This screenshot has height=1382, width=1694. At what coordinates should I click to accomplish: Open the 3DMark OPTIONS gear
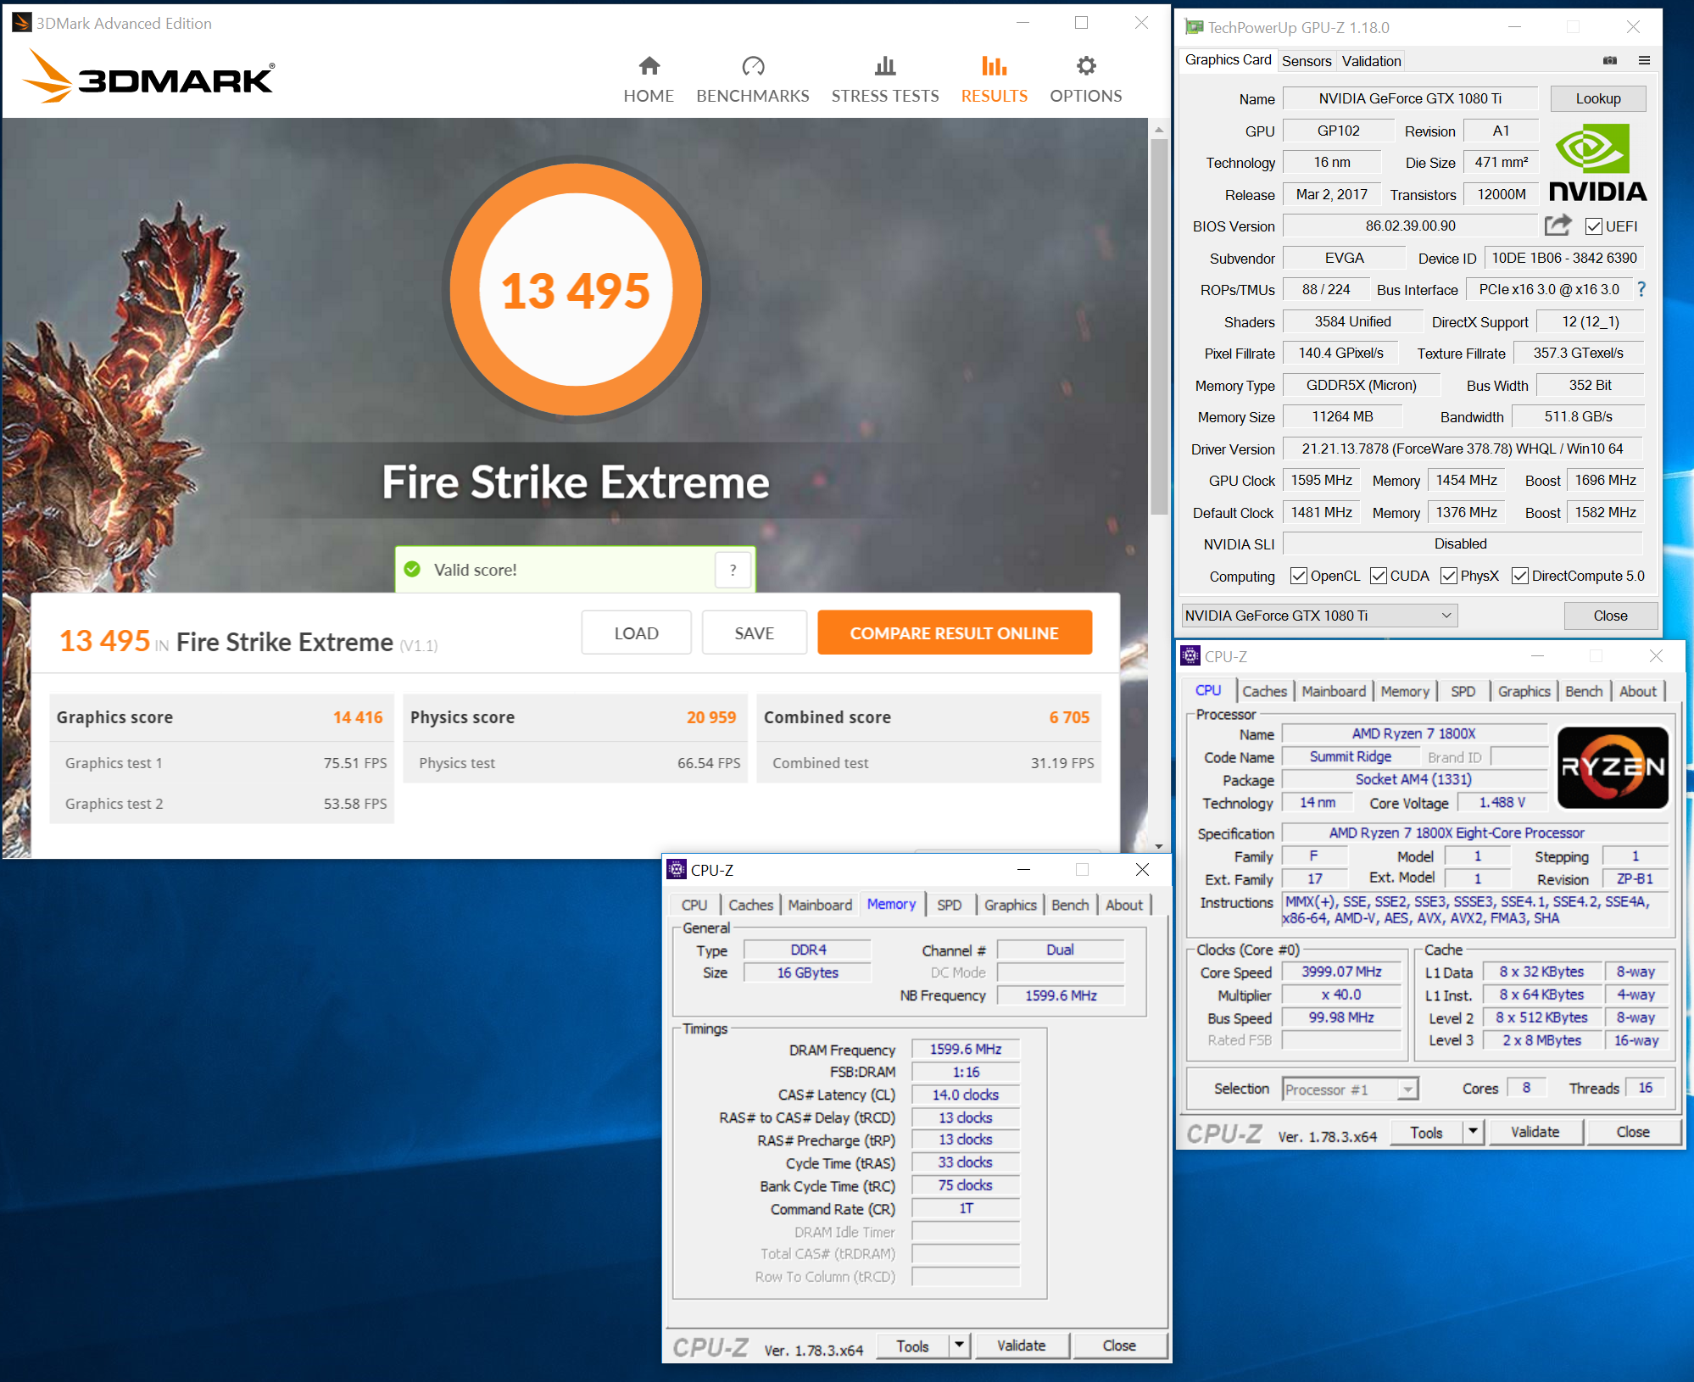pyautogui.click(x=1086, y=80)
